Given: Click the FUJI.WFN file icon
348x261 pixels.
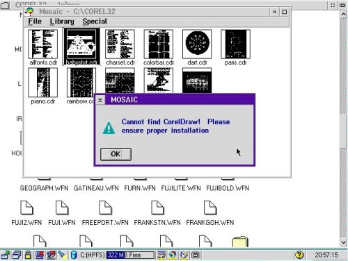Looking at the screenshot, I should [62, 208].
